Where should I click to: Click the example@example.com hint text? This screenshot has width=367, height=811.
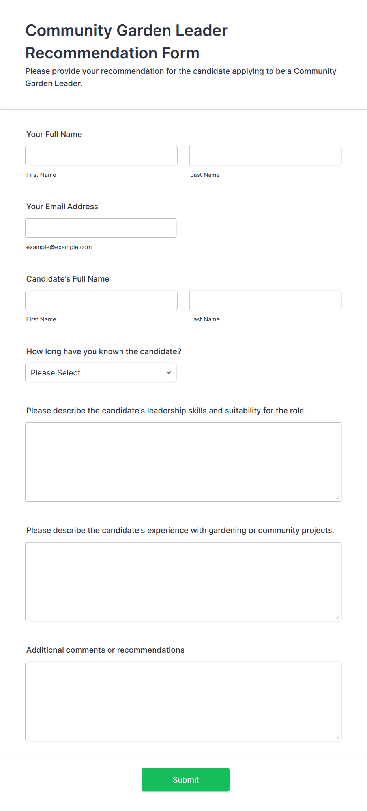(x=59, y=247)
